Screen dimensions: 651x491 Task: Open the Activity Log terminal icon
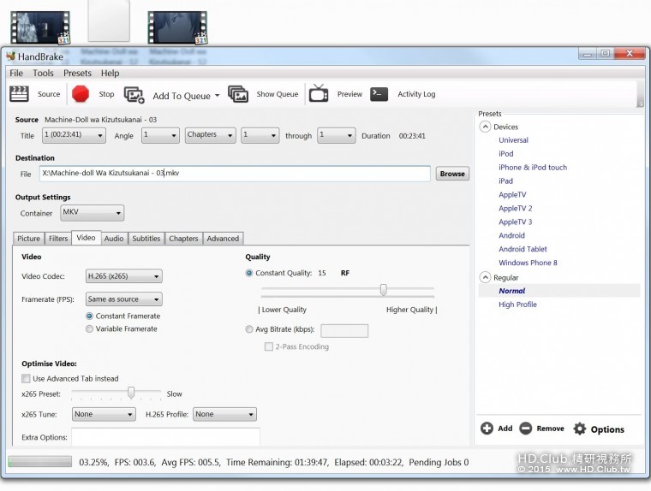(379, 94)
